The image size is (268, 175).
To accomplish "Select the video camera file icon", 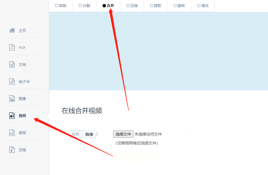I will click(12, 116).
